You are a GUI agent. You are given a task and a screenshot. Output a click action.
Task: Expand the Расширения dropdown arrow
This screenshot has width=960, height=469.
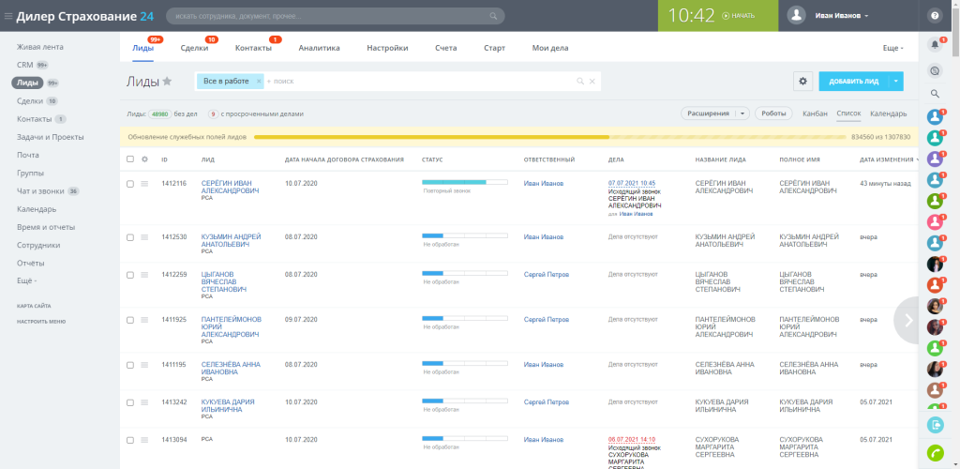click(742, 113)
